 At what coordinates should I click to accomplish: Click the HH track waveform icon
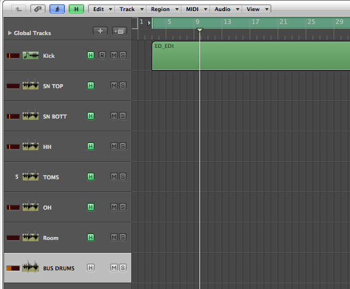coord(30,145)
